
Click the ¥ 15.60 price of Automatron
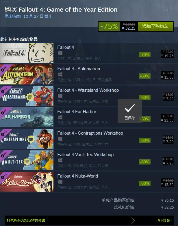(x=167, y=77)
